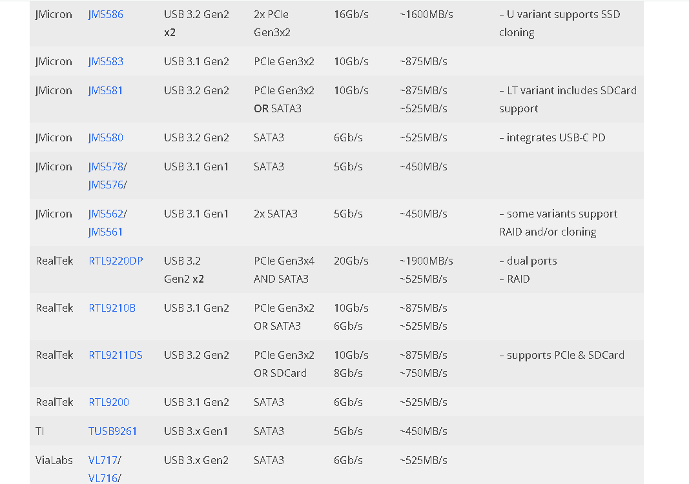Follow the JMS578 link
The height and width of the screenshot is (484, 689).
click(105, 167)
